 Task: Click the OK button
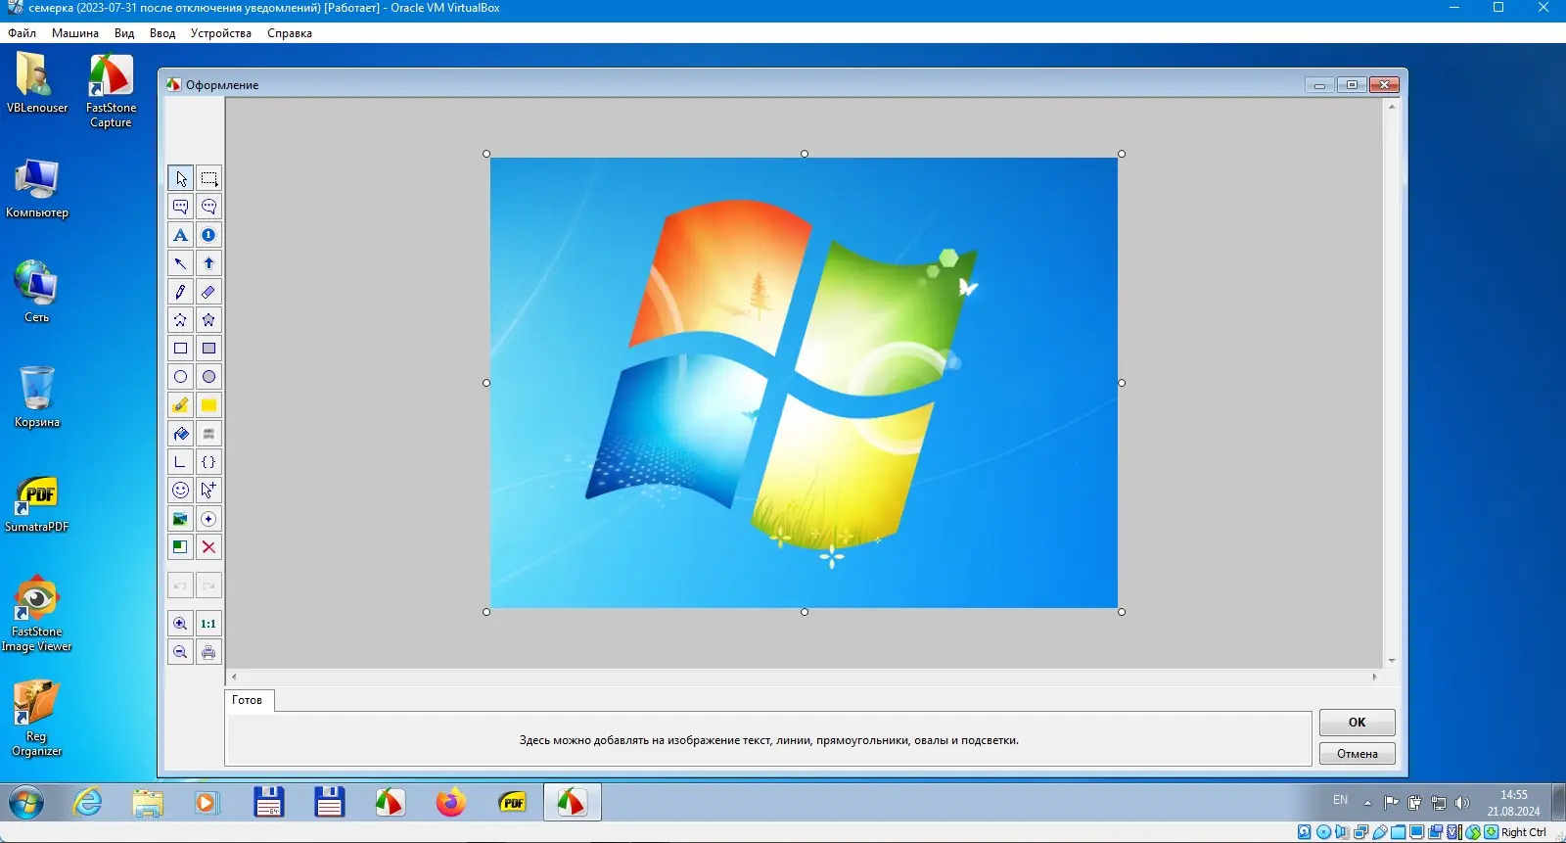pyautogui.click(x=1358, y=723)
